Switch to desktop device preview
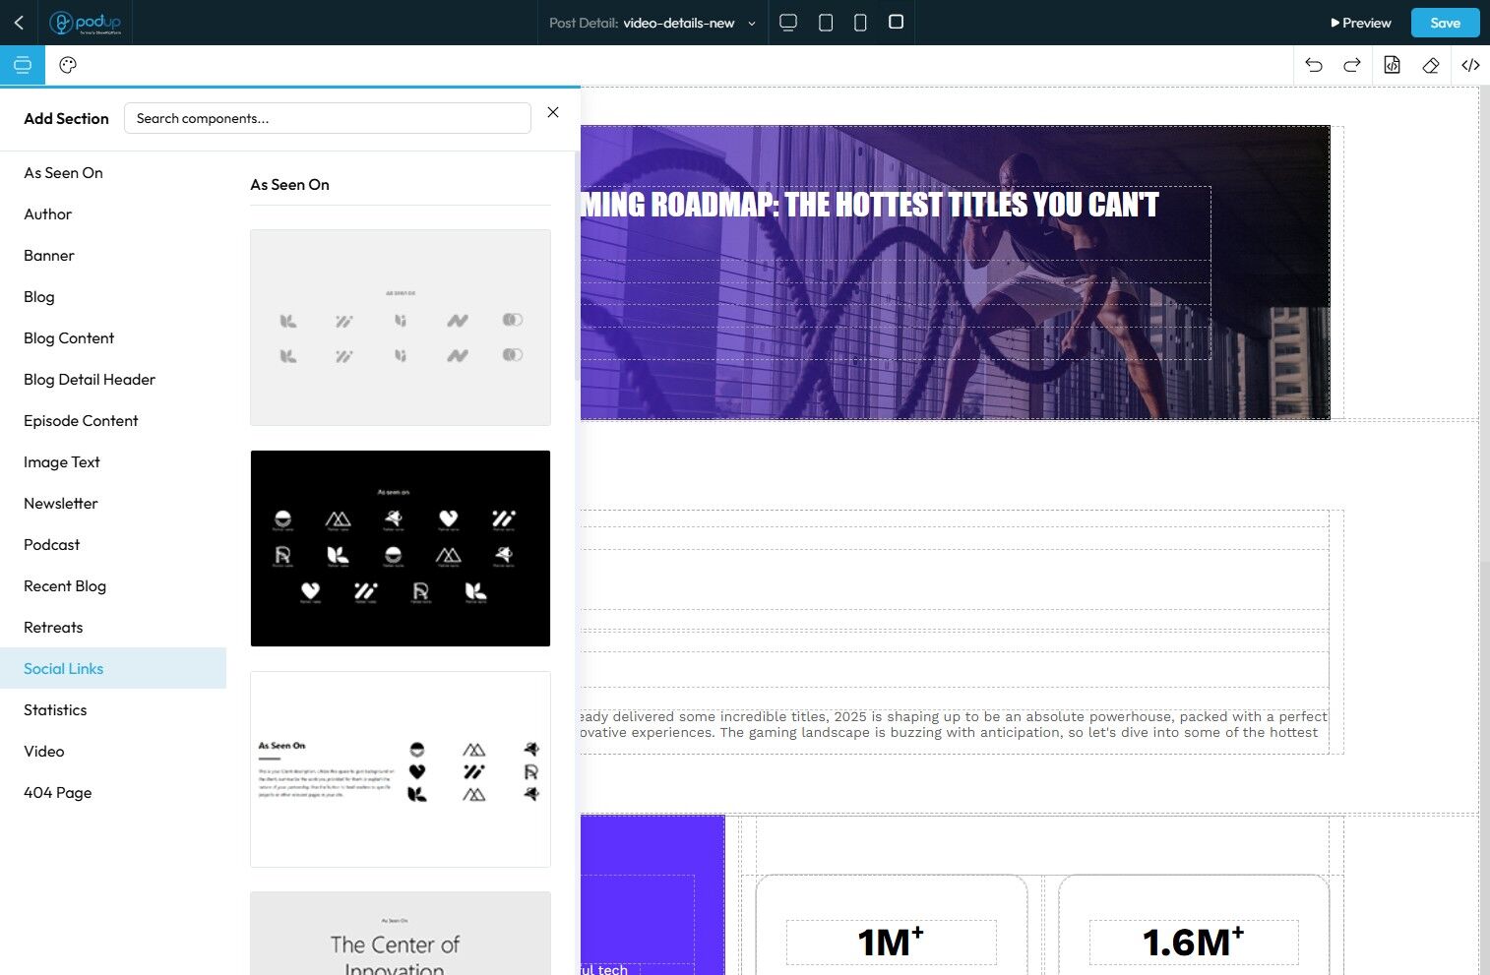 pyautogui.click(x=788, y=23)
